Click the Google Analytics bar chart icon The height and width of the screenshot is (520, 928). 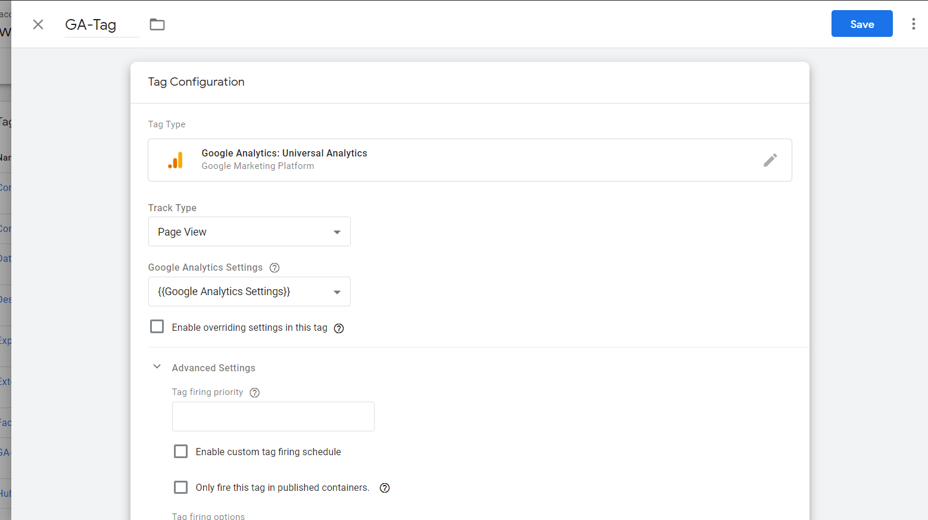pos(176,160)
